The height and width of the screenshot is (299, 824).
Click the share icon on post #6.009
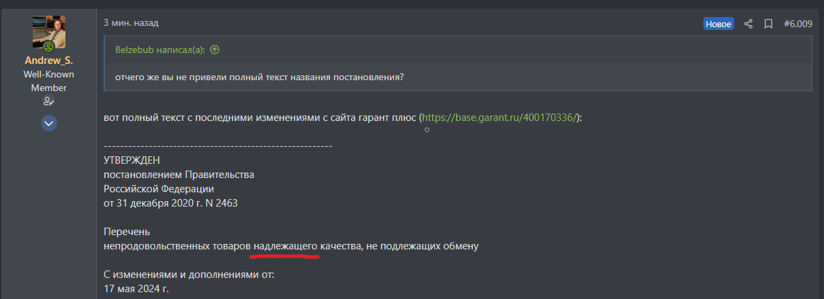[748, 24]
